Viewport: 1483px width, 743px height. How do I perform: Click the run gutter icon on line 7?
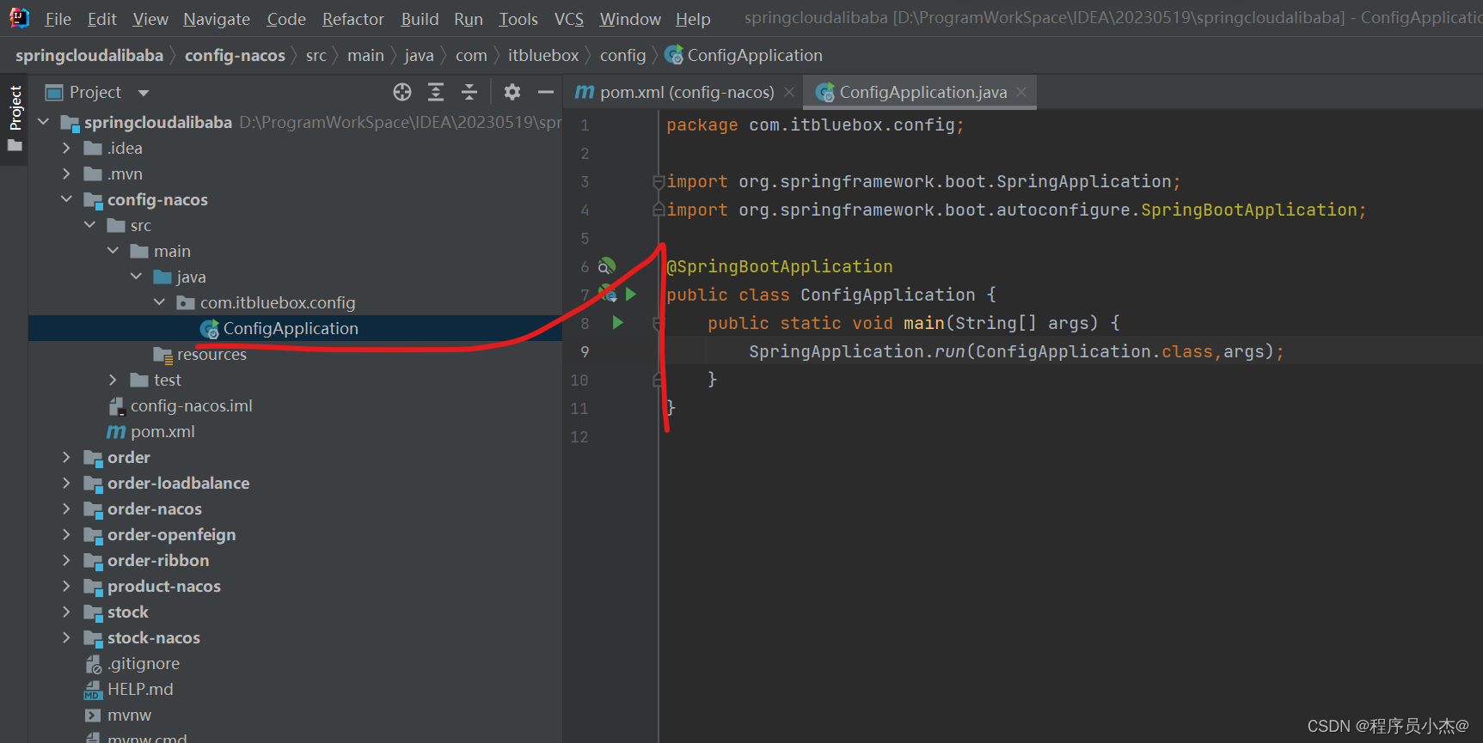pyautogui.click(x=630, y=295)
